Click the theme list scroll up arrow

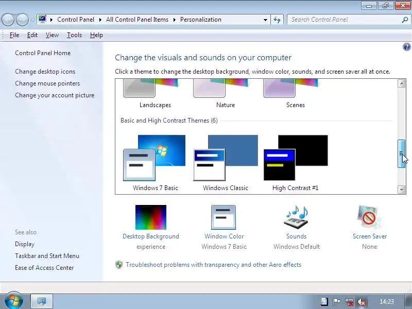(401, 83)
